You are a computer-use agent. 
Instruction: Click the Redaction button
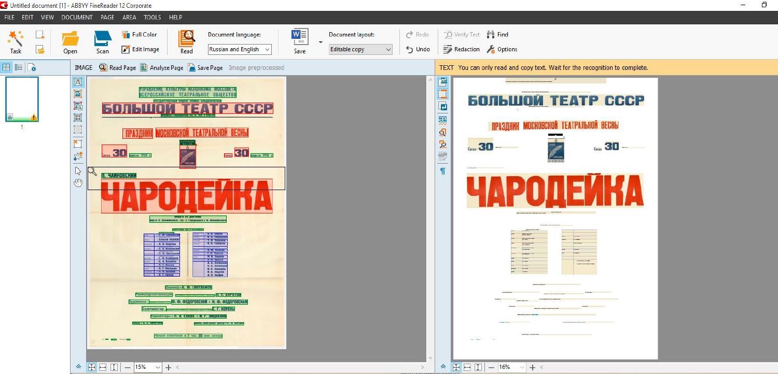pos(461,49)
